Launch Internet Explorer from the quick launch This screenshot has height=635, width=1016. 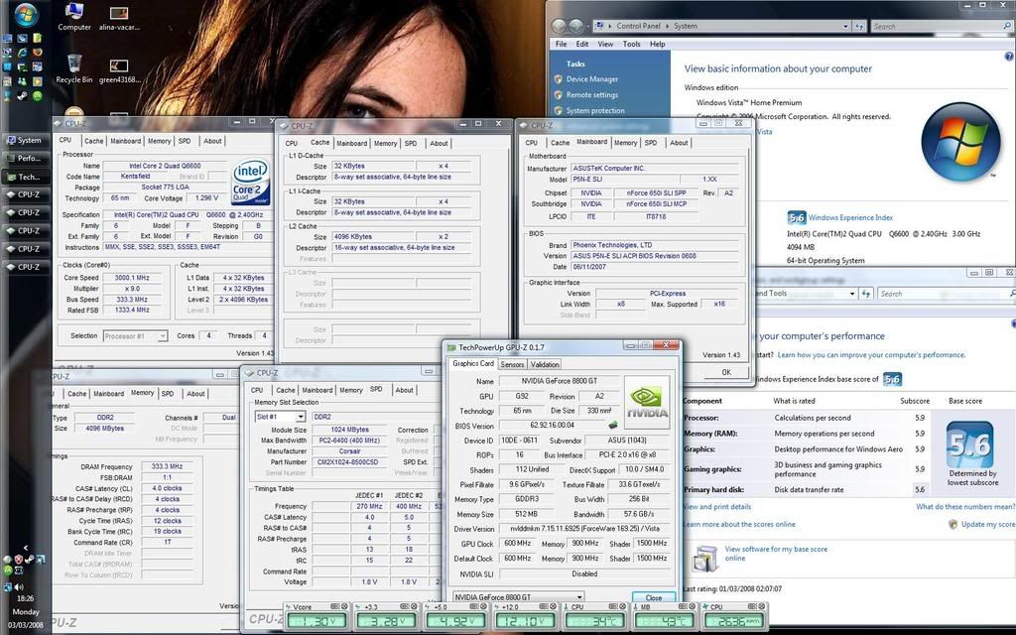22,53
